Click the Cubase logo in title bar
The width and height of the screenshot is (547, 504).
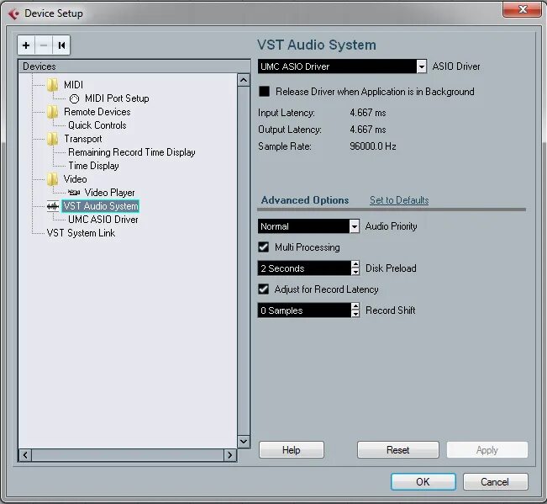pyautogui.click(x=14, y=13)
